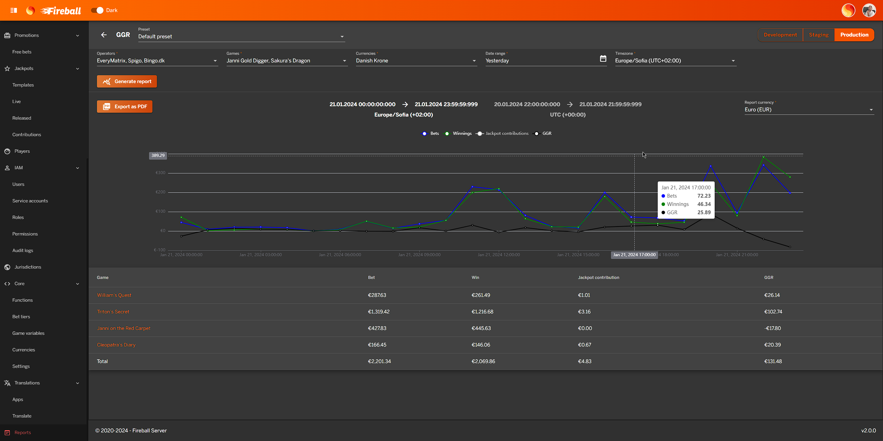Click the Generate report button

point(127,81)
